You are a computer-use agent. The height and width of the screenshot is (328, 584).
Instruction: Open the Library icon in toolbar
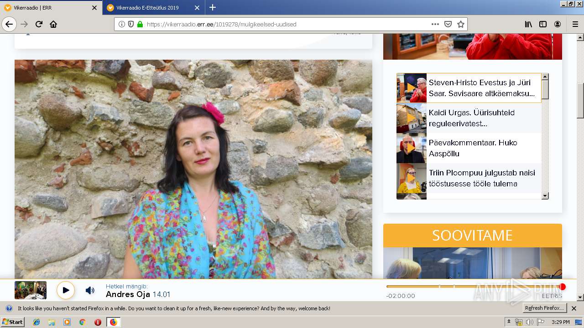(528, 24)
